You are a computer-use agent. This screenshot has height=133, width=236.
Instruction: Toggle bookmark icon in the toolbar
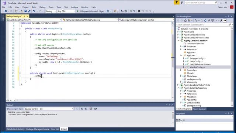pyautogui.click(x=139, y=11)
